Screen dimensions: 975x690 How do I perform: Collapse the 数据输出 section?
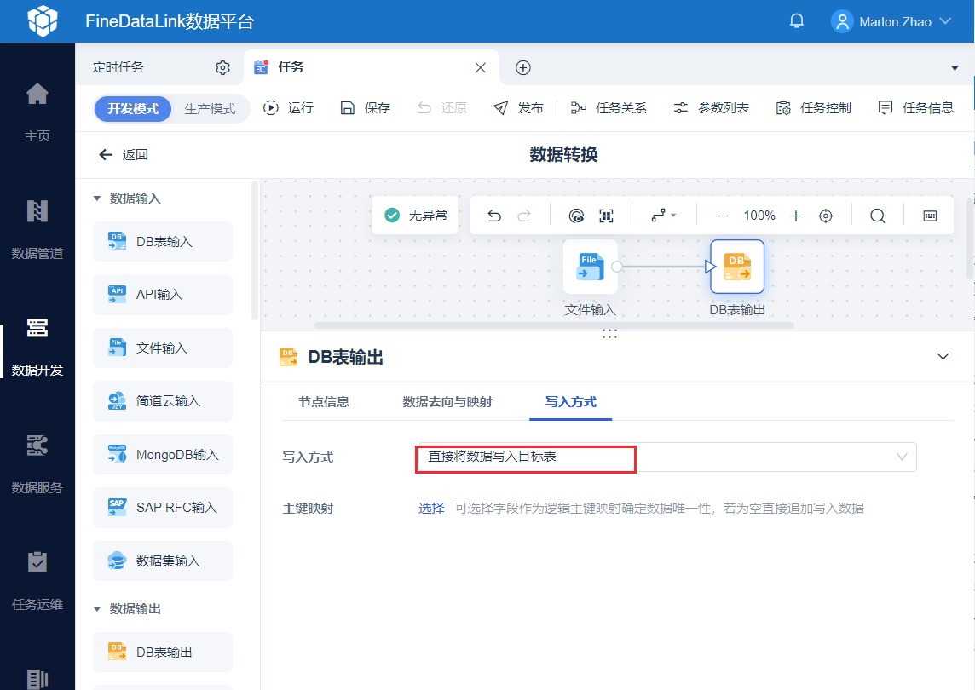point(97,609)
